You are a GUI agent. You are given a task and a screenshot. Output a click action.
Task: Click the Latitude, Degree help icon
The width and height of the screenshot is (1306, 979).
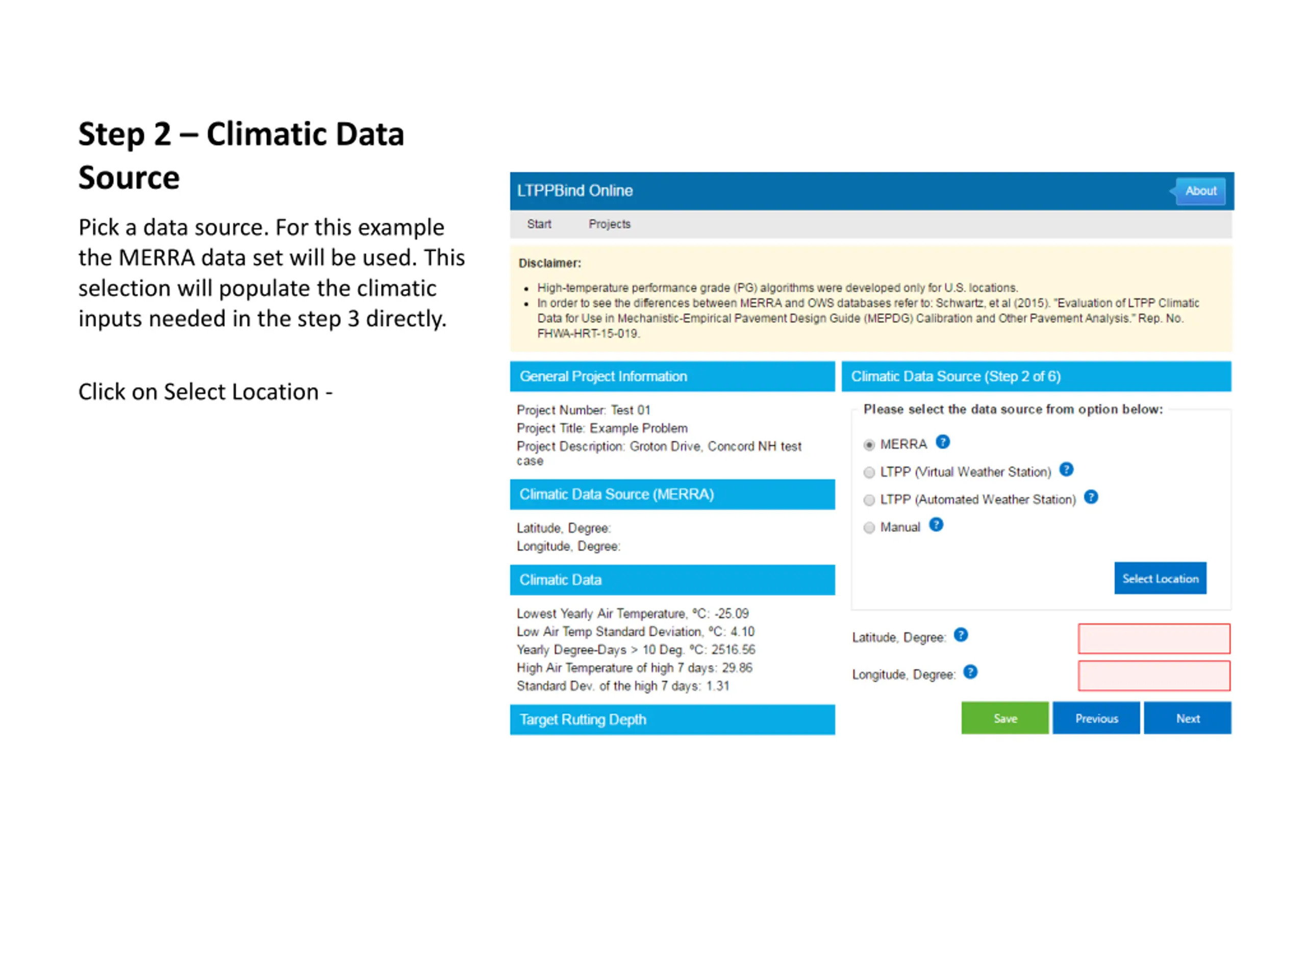961,635
